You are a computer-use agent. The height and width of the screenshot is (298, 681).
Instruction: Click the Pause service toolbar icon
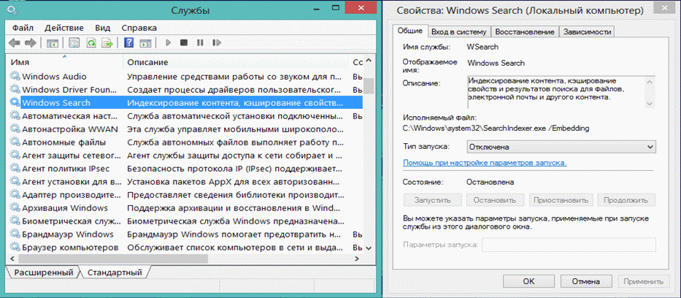coord(200,42)
